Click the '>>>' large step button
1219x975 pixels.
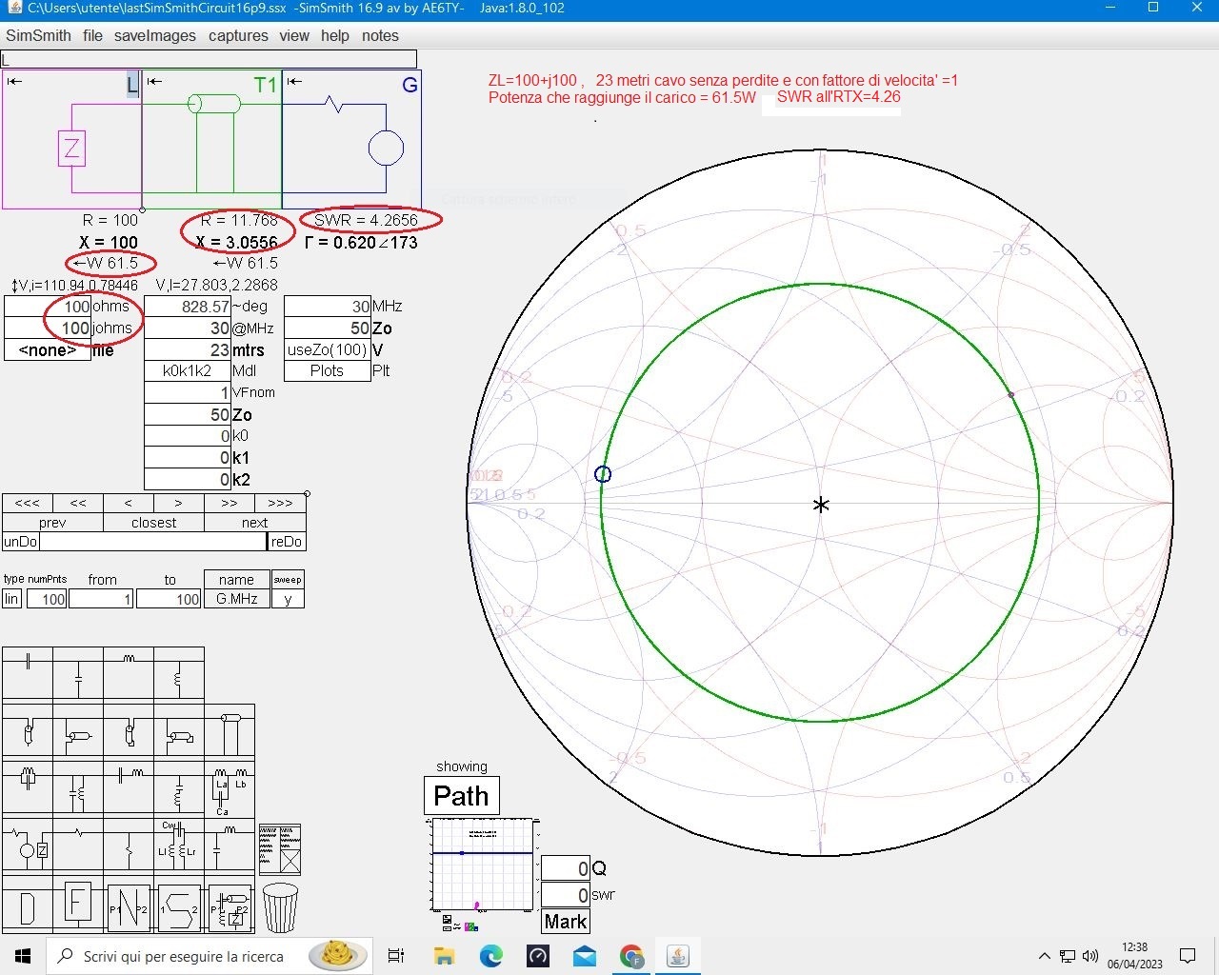(x=280, y=503)
